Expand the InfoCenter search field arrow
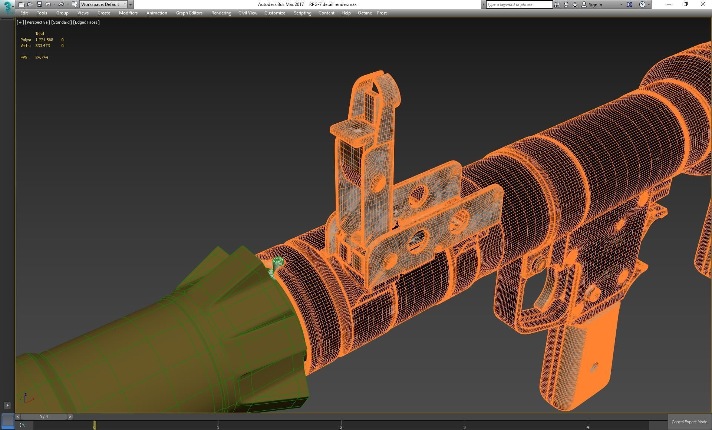The width and height of the screenshot is (712, 430). tap(483, 4)
